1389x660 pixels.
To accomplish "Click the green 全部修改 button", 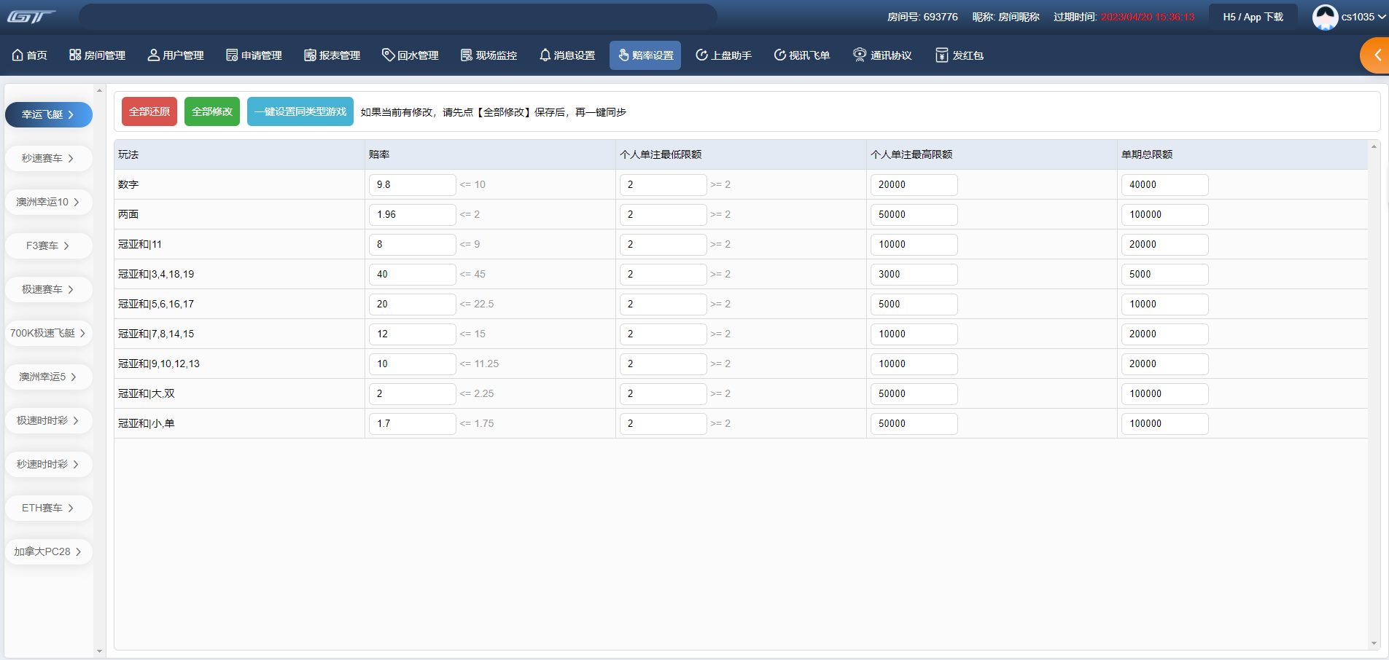I will [x=212, y=111].
